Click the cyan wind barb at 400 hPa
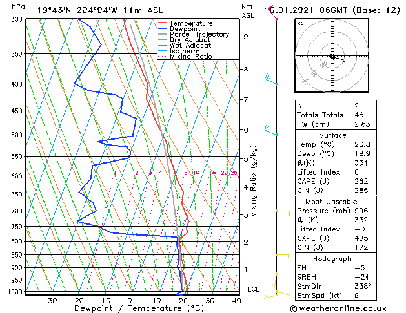The height and width of the screenshot is (313, 406). (x=271, y=80)
